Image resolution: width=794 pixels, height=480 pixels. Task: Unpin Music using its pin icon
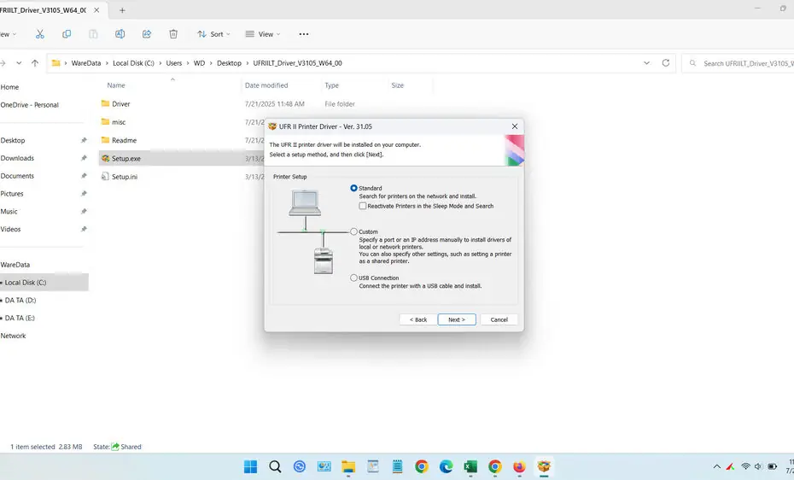coord(84,211)
